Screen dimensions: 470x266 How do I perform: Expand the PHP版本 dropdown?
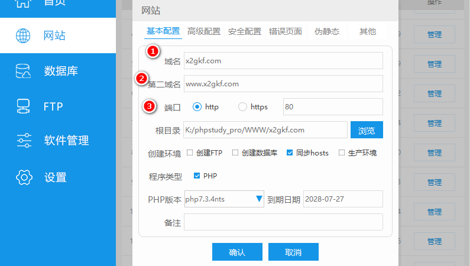click(258, 199)
